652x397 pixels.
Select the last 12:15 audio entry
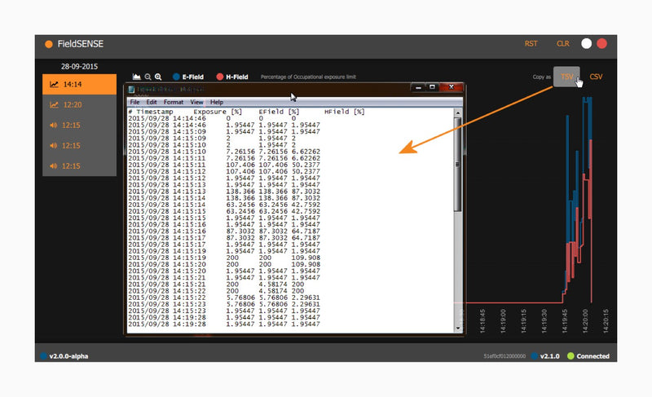tap(79, 165)
